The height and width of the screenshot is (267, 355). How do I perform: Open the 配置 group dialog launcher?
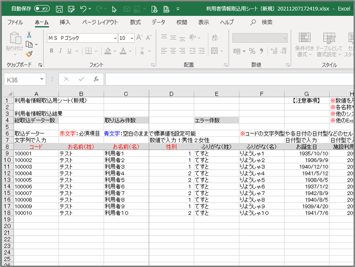point(225,65)
